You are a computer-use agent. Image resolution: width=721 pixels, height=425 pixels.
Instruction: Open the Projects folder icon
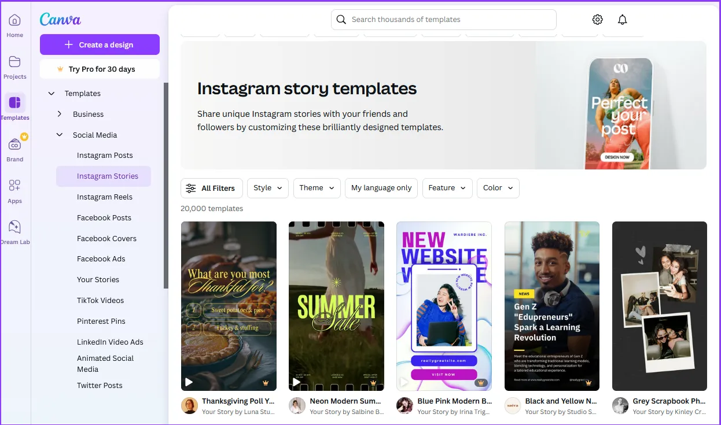point(15,62)
